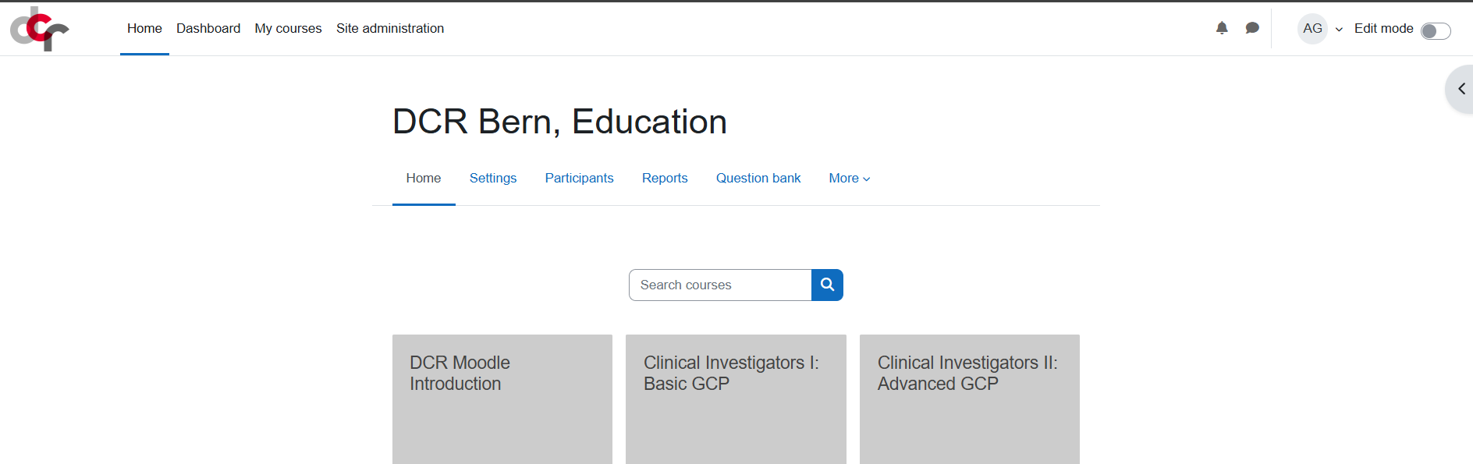Go to Dashboard in top navigation

208,28
